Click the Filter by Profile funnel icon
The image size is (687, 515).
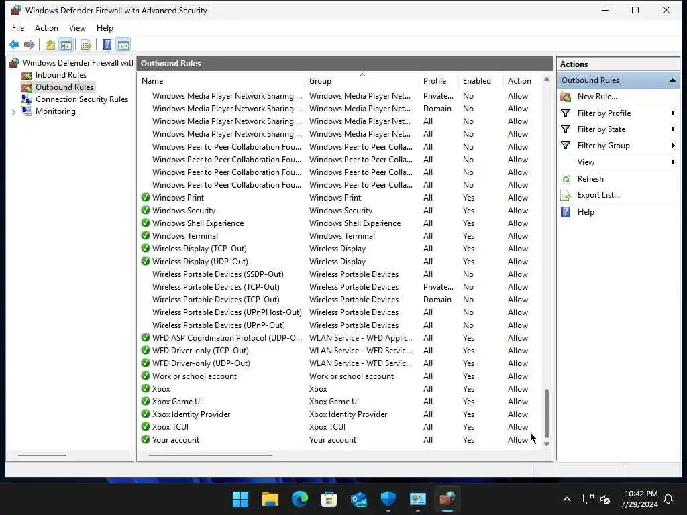click(x=566, y=113)
